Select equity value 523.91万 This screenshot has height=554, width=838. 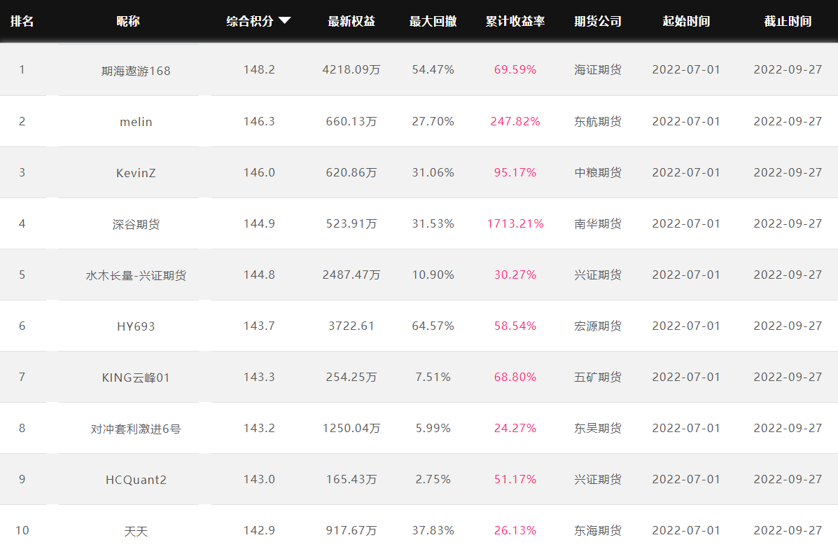[x=351, y=223]
